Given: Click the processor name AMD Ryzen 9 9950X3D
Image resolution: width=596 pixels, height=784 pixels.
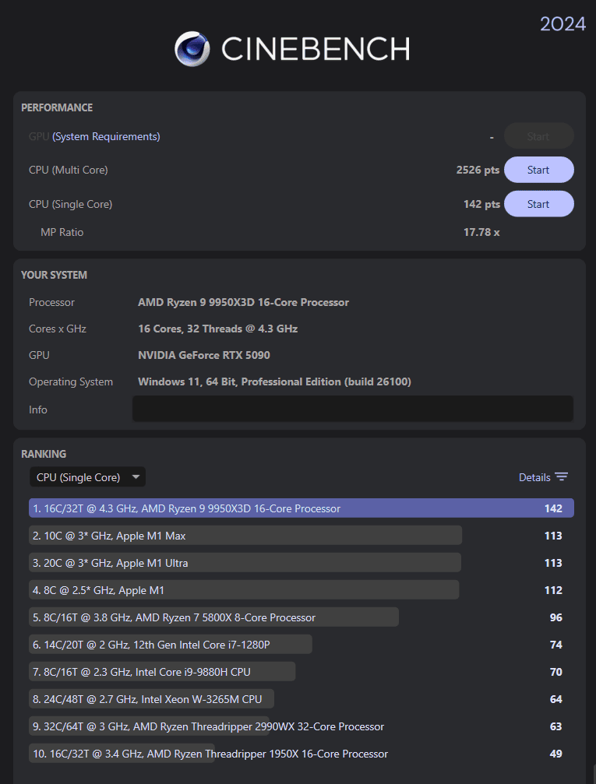Looking at the screenshot, I should (244, 302).
